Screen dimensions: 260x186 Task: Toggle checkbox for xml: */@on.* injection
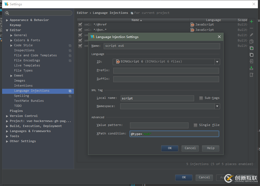click(x=80, y=30)
